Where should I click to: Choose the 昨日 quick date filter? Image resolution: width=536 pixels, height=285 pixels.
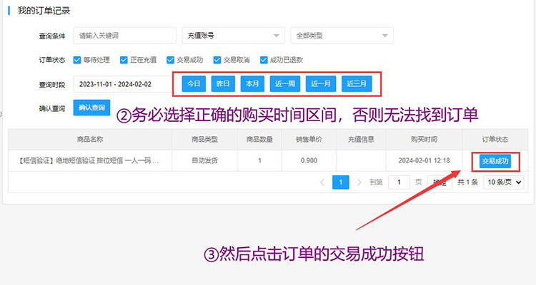click(223, 83)
